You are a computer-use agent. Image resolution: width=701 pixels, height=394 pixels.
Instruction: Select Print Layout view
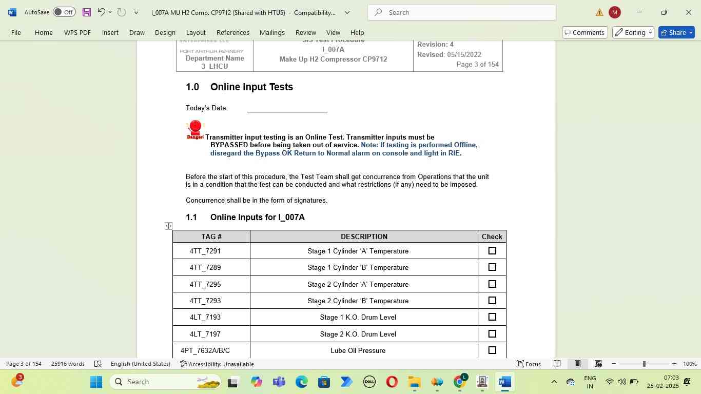coord(577,364)
